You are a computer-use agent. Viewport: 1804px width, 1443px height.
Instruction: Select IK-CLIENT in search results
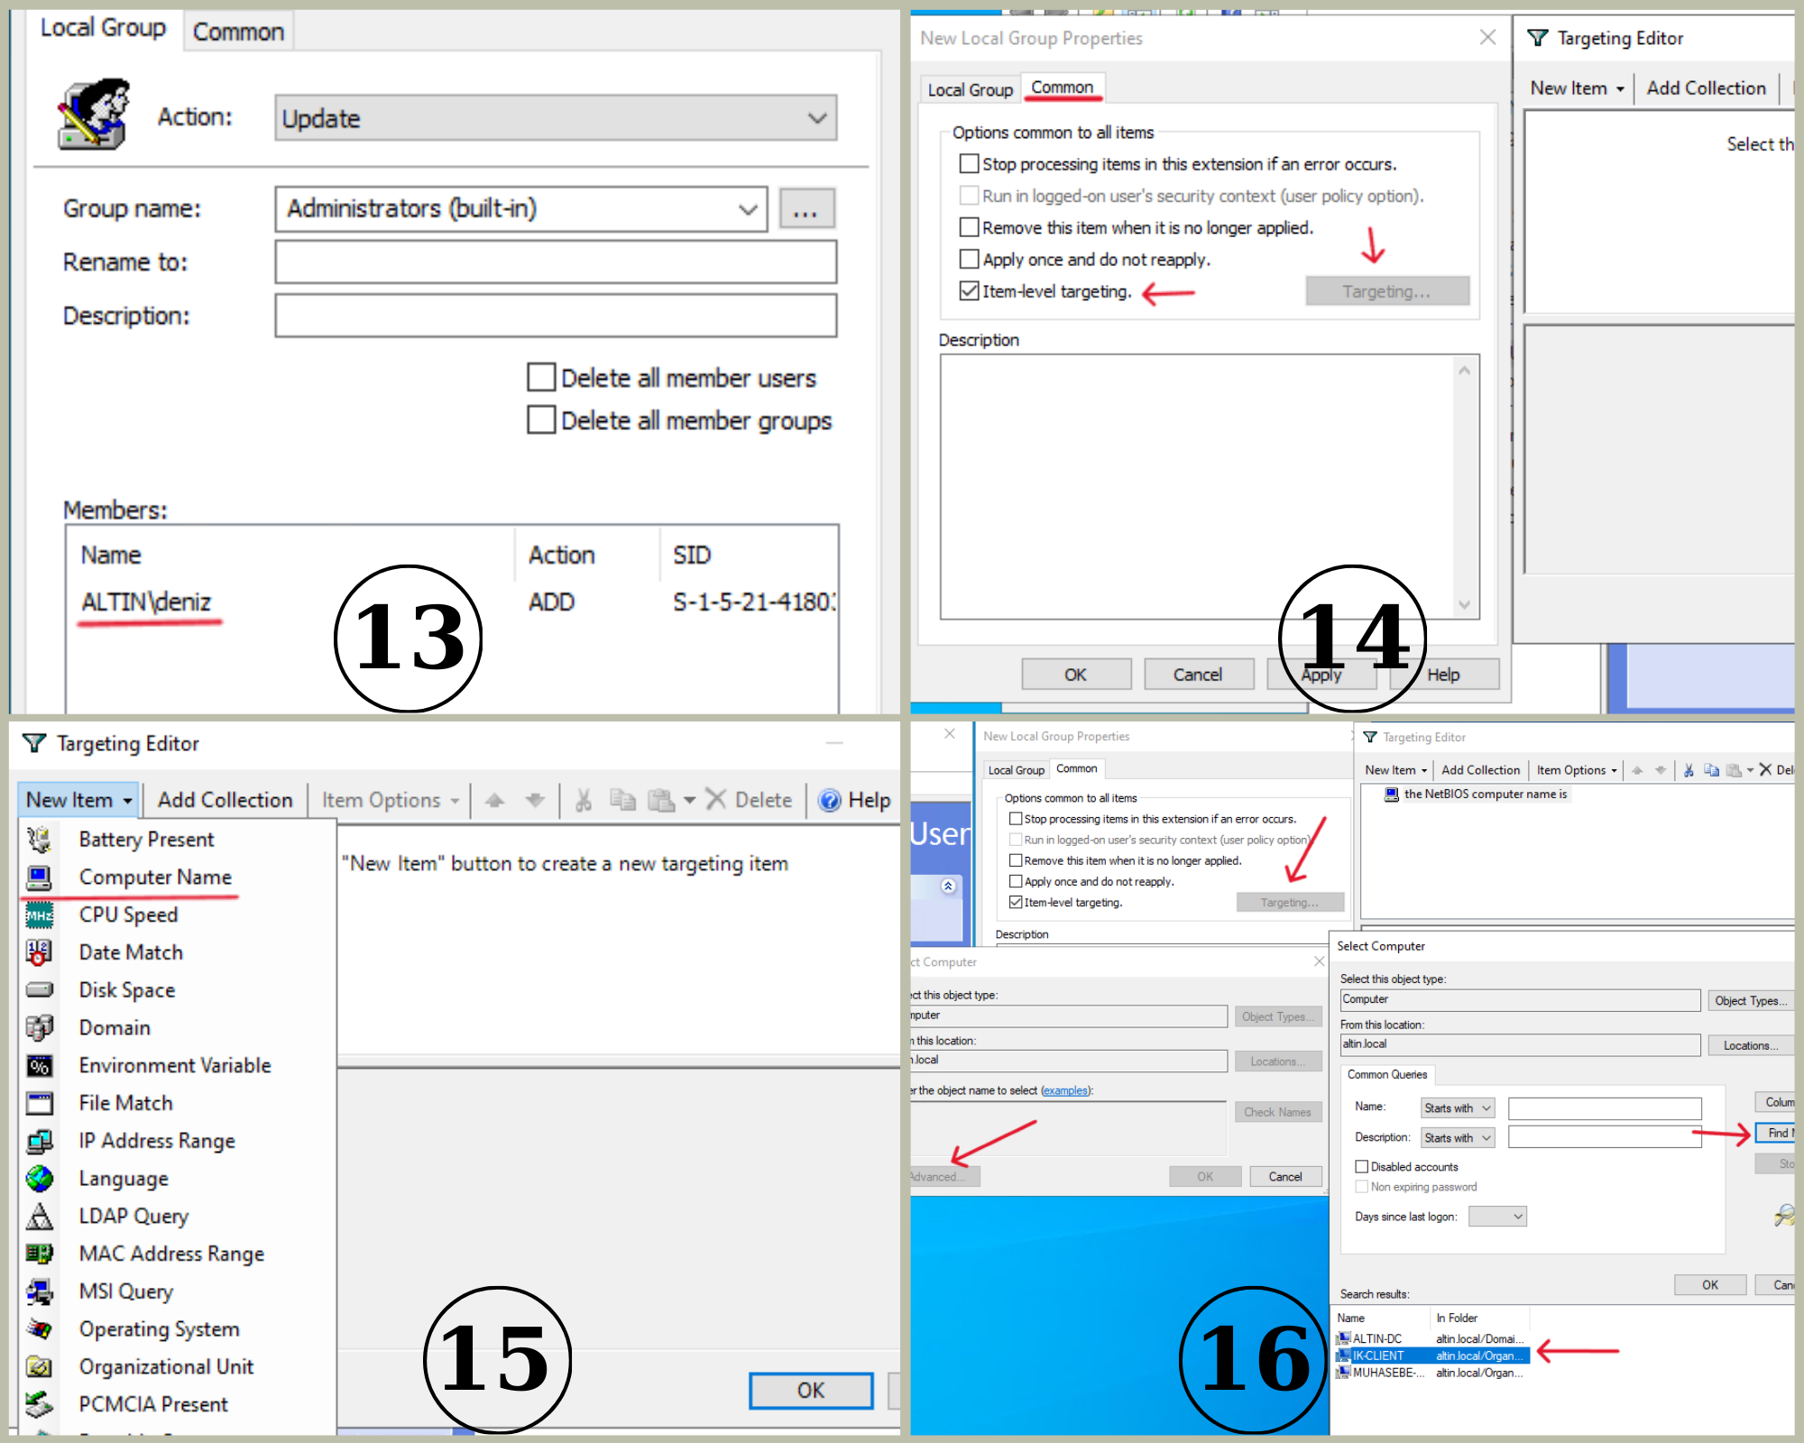(x=1432, y=1356)
